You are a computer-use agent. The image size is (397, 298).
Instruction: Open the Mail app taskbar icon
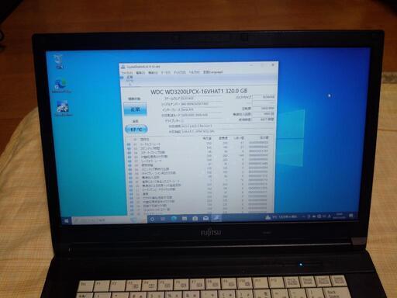pos(205,218)
